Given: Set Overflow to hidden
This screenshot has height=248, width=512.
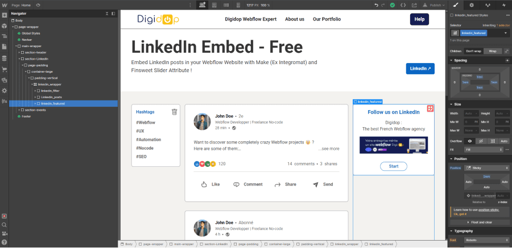Looking at the screenshot, I should click(x=481, y=141).
